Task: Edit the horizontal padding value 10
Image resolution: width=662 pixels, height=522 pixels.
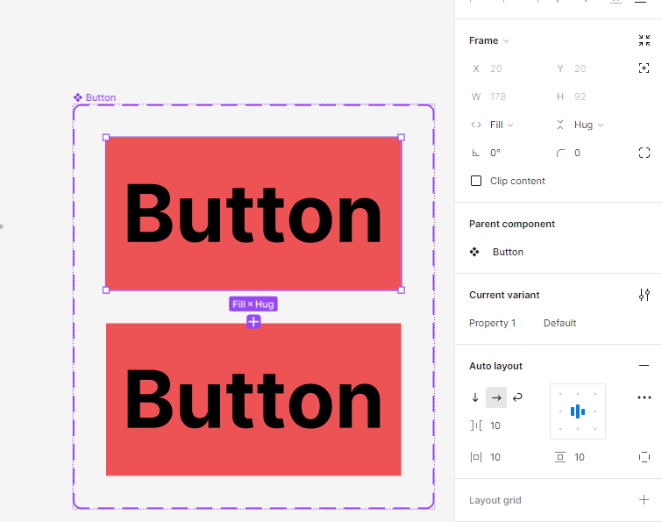Action: 495,457
